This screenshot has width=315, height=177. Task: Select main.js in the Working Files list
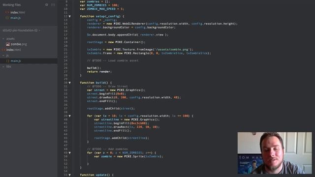[x=15, y=18]
